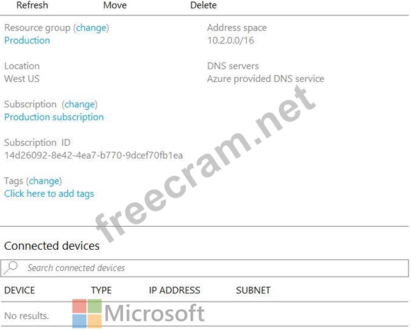Click the Azure provided DNS service text
This screenshot has width=411, height=331.
tap(265, 79)
